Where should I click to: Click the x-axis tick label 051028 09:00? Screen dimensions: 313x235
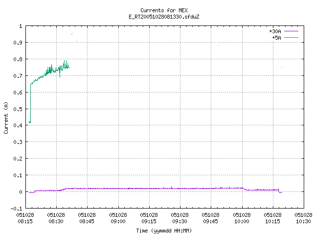[118, 218]
